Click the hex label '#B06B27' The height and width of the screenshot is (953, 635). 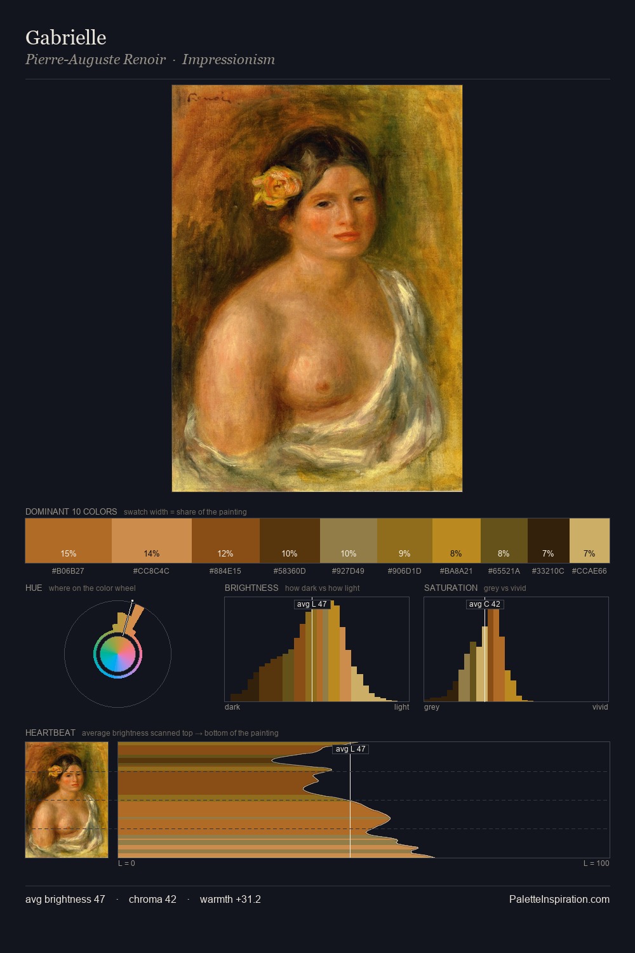click(68, 571)
